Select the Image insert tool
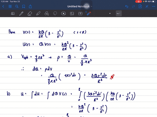Screen dimensions: 157x117 (x=72, y=14)
